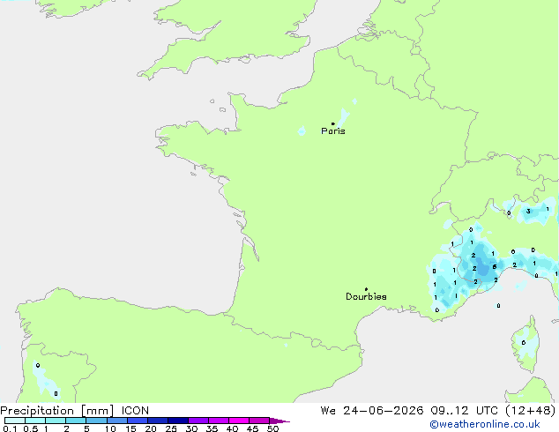
Task: Select the dot marker above Dourbies label
Action: tap(366, 289)
